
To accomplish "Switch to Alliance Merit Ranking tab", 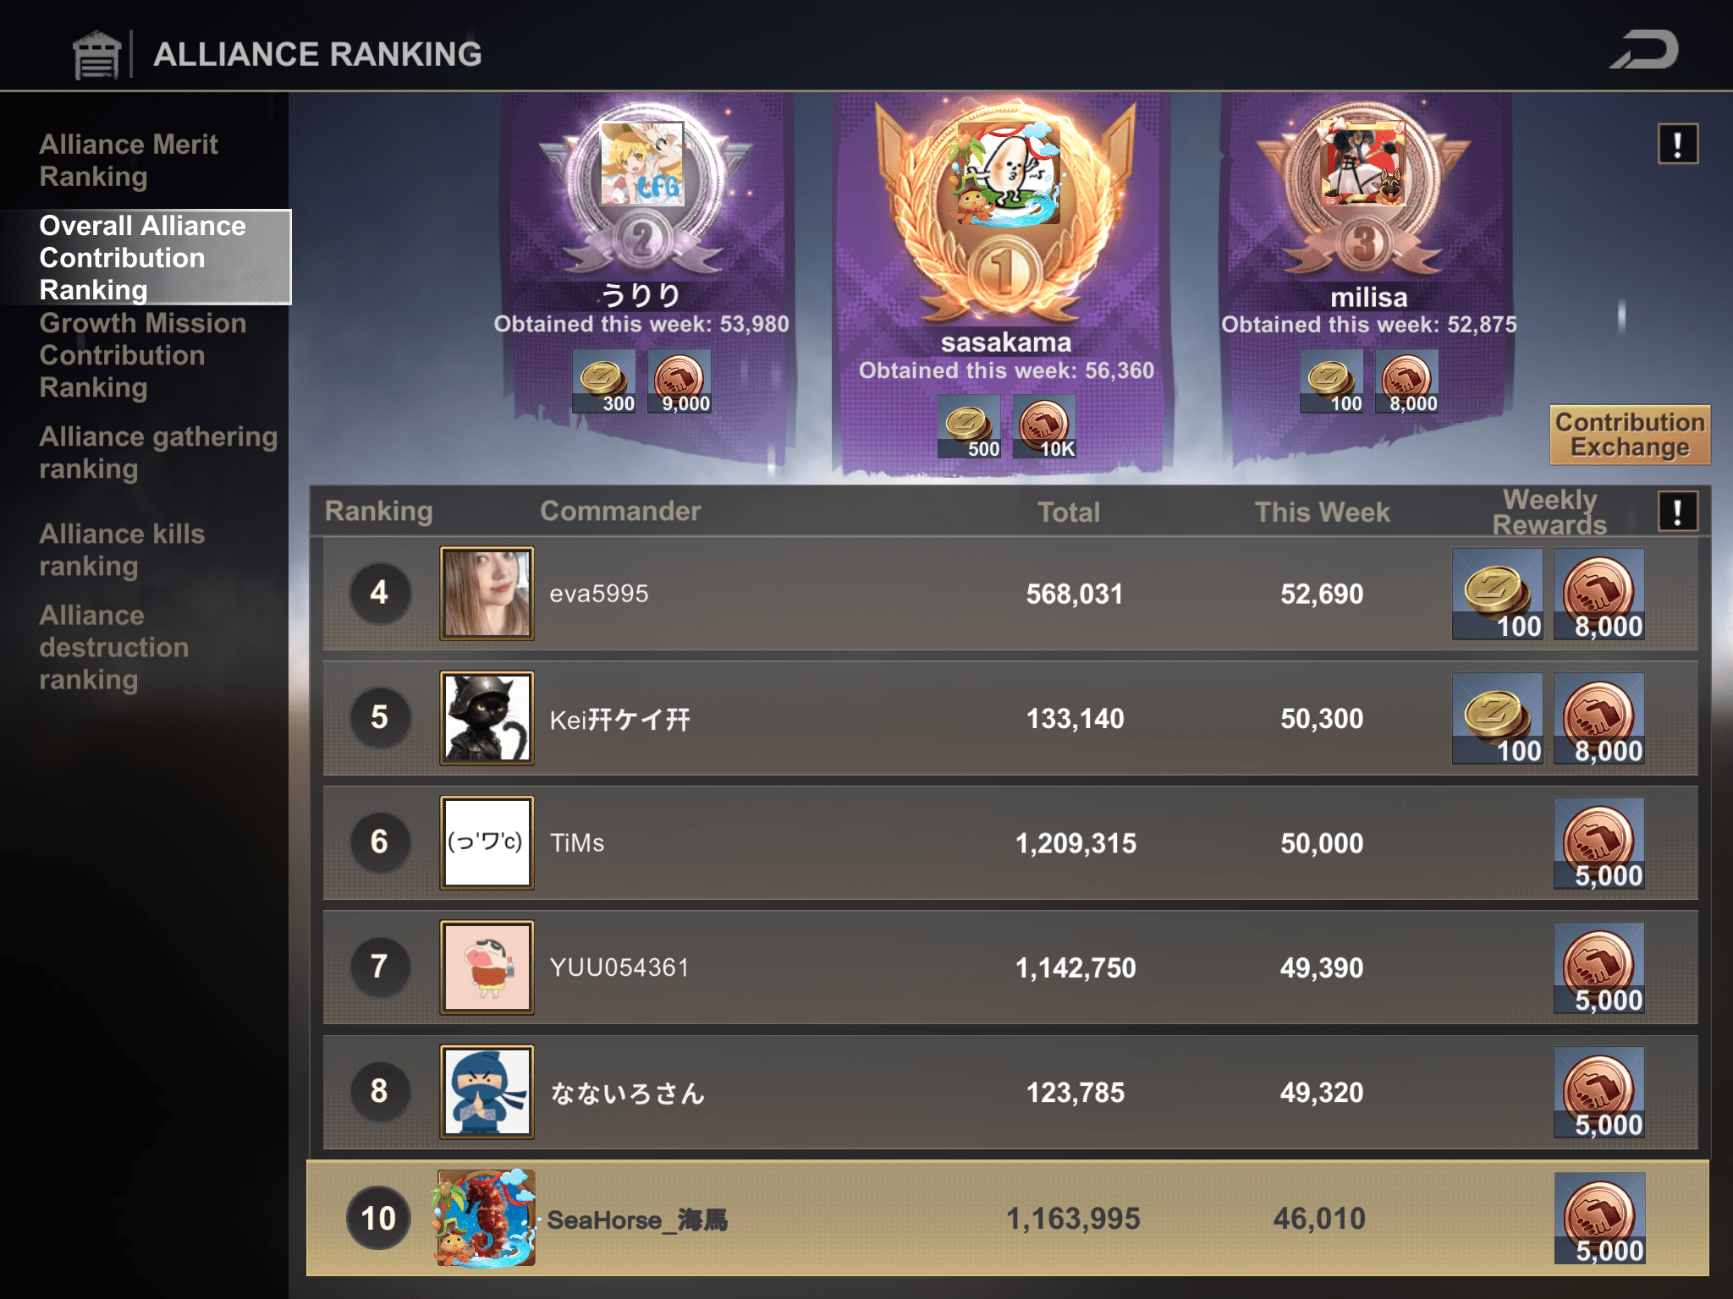I will pyautogui.click(x=129, y=161).
